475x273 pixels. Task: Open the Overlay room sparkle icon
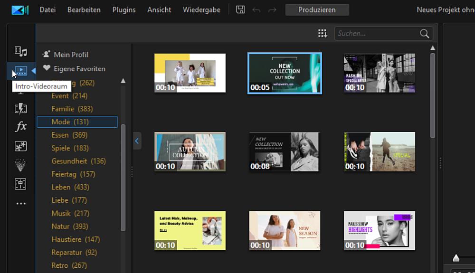[20, 146]
